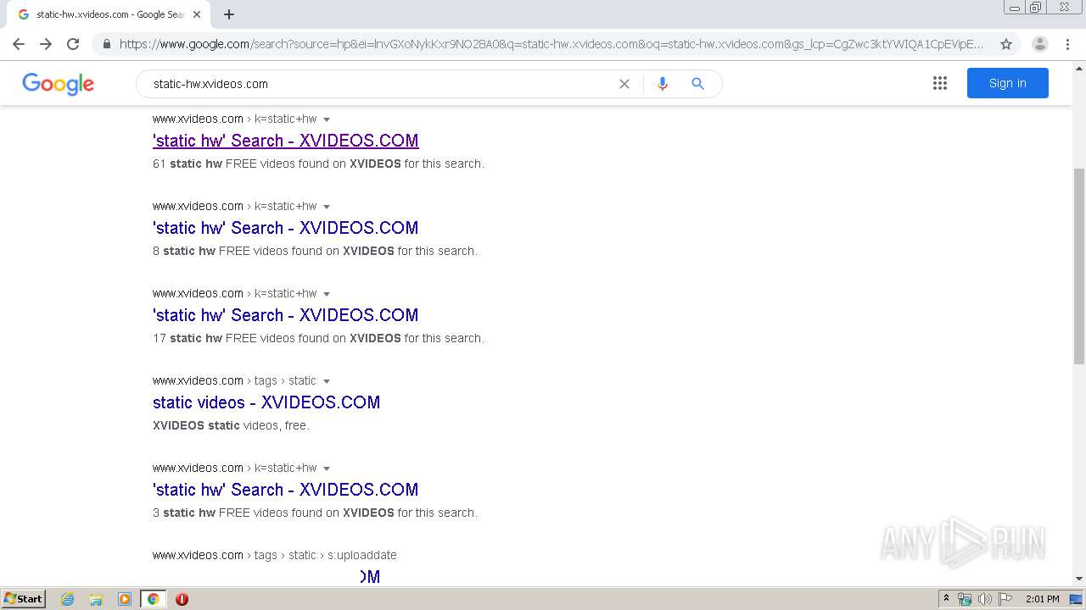Go back to the previous page

click(19, 44)
